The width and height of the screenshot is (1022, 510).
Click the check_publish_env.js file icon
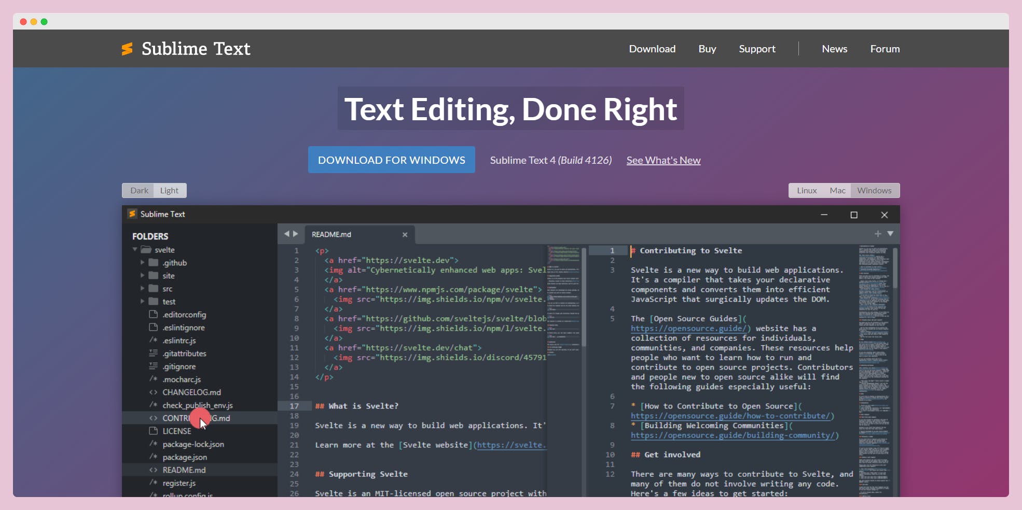[x=153, y=405]
